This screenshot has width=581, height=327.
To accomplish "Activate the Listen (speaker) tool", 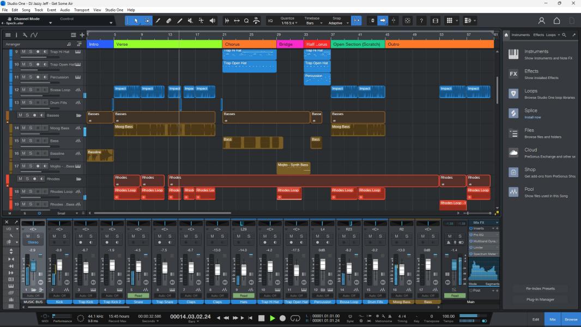I will (213, 21).
